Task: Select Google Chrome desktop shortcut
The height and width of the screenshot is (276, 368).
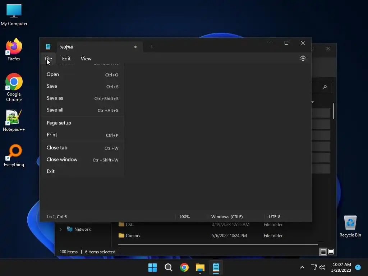Action: pyautogui.click(x=14, y=87)
